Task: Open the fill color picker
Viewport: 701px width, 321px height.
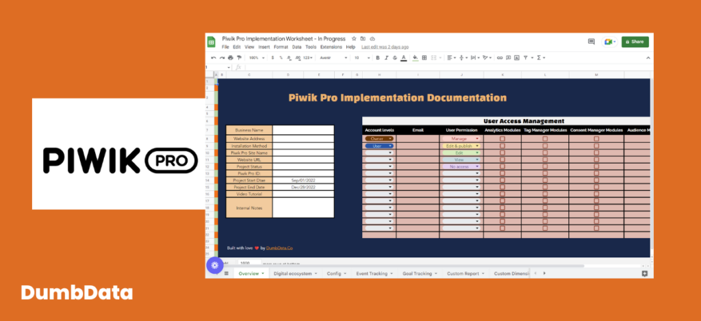Action: pos(416,57)
